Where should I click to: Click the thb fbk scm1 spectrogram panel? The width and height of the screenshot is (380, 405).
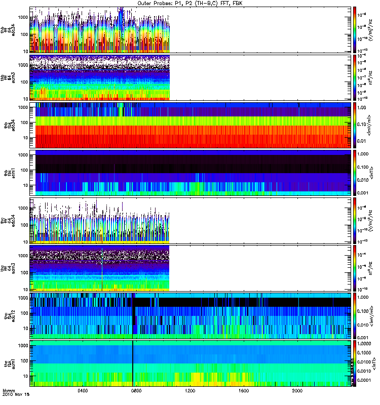pyautogui.click(x=191, y=173)
